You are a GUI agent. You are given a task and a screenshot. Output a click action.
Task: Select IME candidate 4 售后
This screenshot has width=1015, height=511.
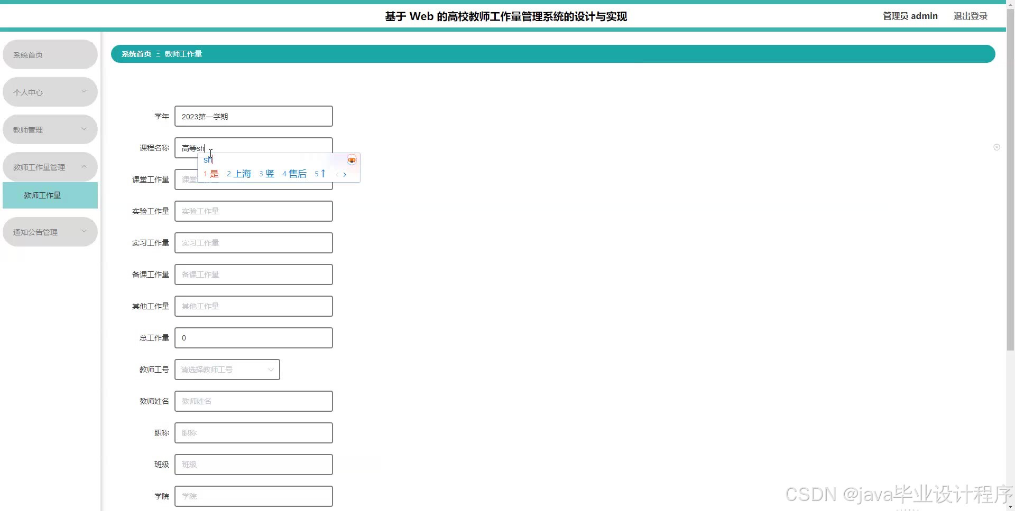pos(294,174)
